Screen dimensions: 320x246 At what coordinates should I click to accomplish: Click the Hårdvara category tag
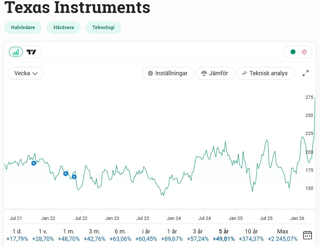click(63, 27)
